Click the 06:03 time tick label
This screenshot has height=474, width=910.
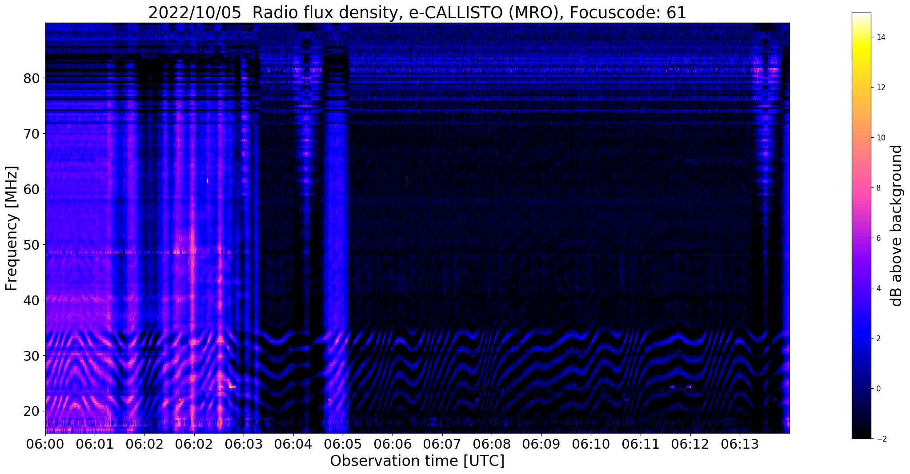tap(244, 443)
